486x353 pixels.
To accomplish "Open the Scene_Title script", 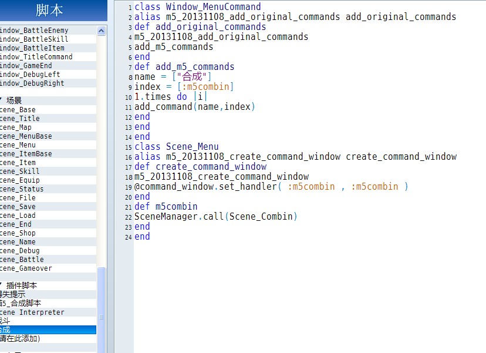I will pyautogui.click(x=48, y=119).
